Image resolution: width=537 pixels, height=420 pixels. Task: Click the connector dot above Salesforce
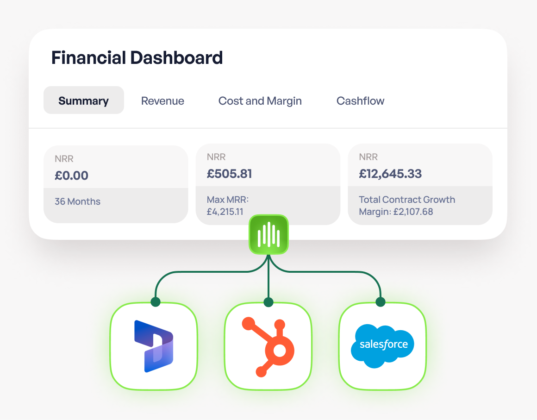tap(381, 302)
